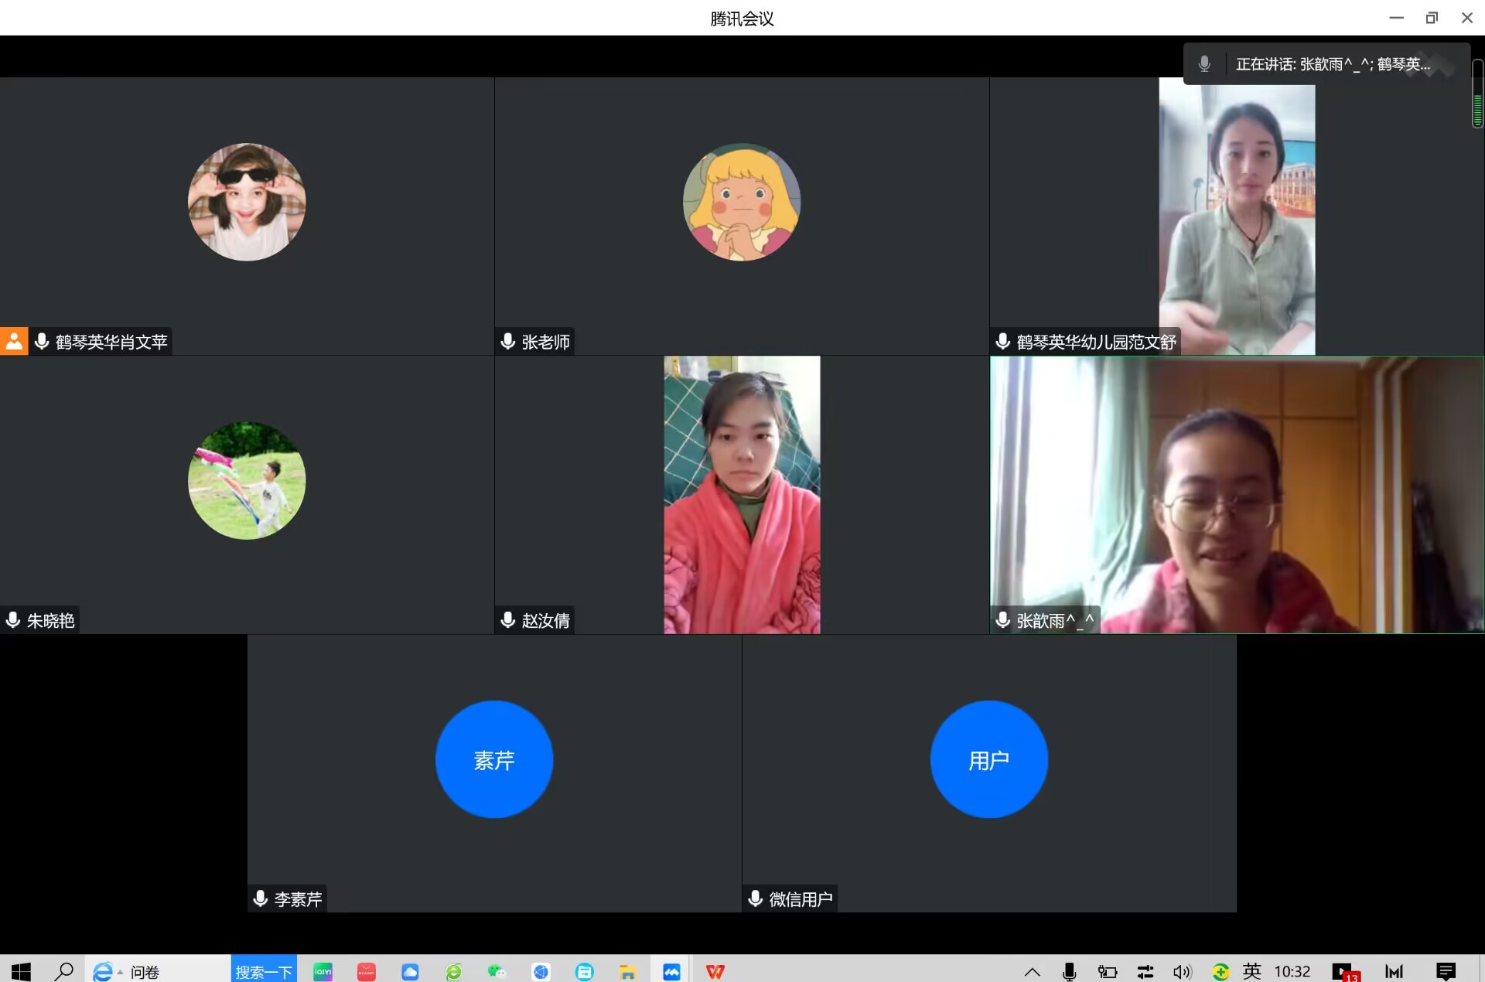The image size is (1485, 982).
Task: Open Windows taskbar search magnifier
Action: click(63, 971)
